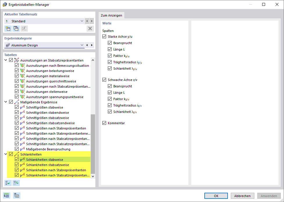The height and width of the screenshot is (202, 284).
Task: Close the Ergebnistabellen-Manager window
Action: click(x=277, y=5)
